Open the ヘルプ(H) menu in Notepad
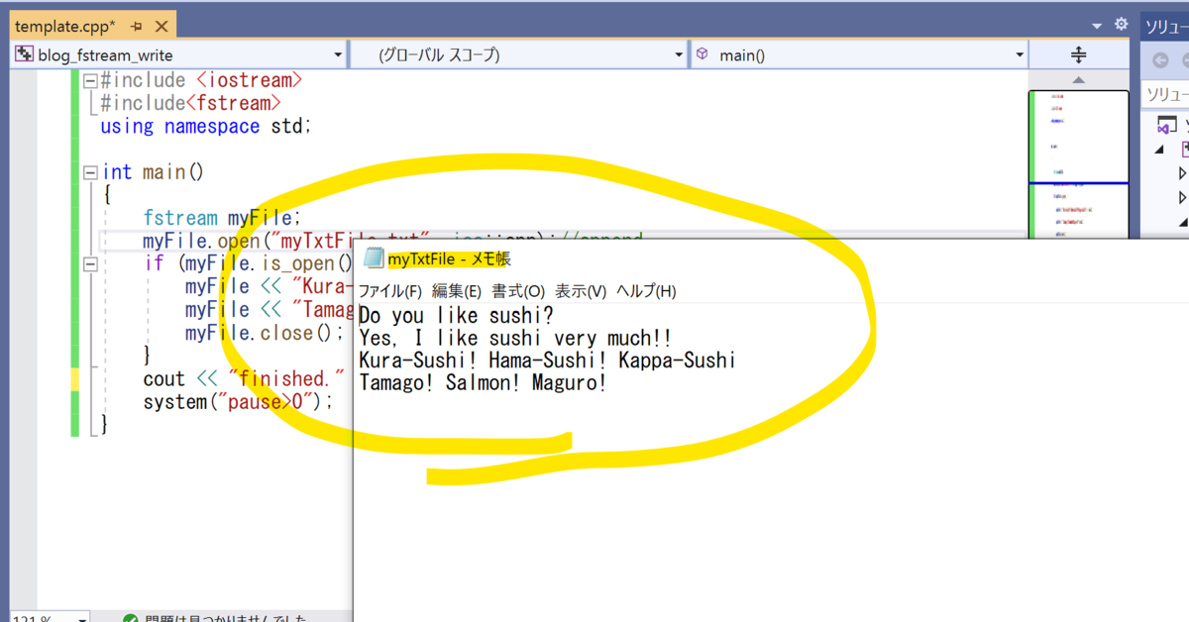This screenshot has height=622, width=1189. 646,291
